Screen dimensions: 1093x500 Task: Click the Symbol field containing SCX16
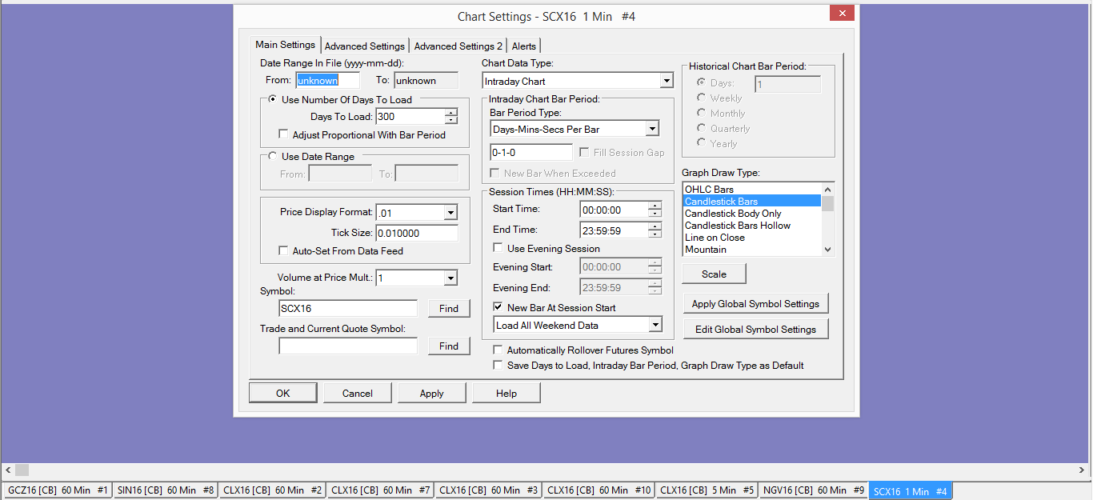click(348, 308)
